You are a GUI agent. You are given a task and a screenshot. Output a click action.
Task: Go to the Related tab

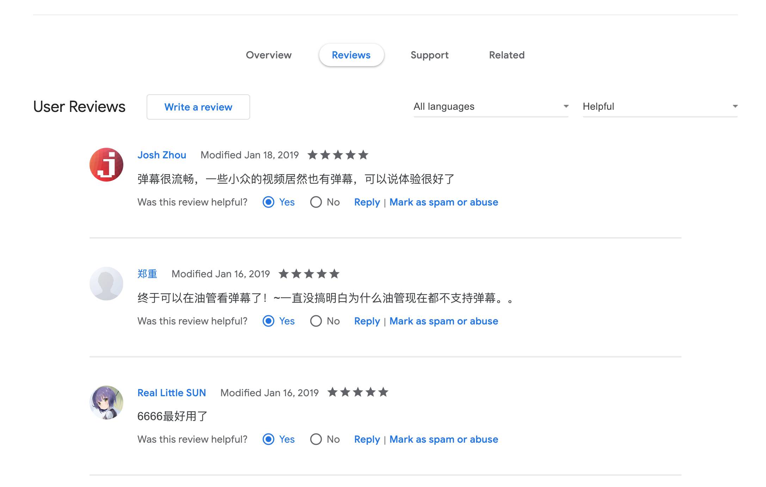(x=506, y=55)
